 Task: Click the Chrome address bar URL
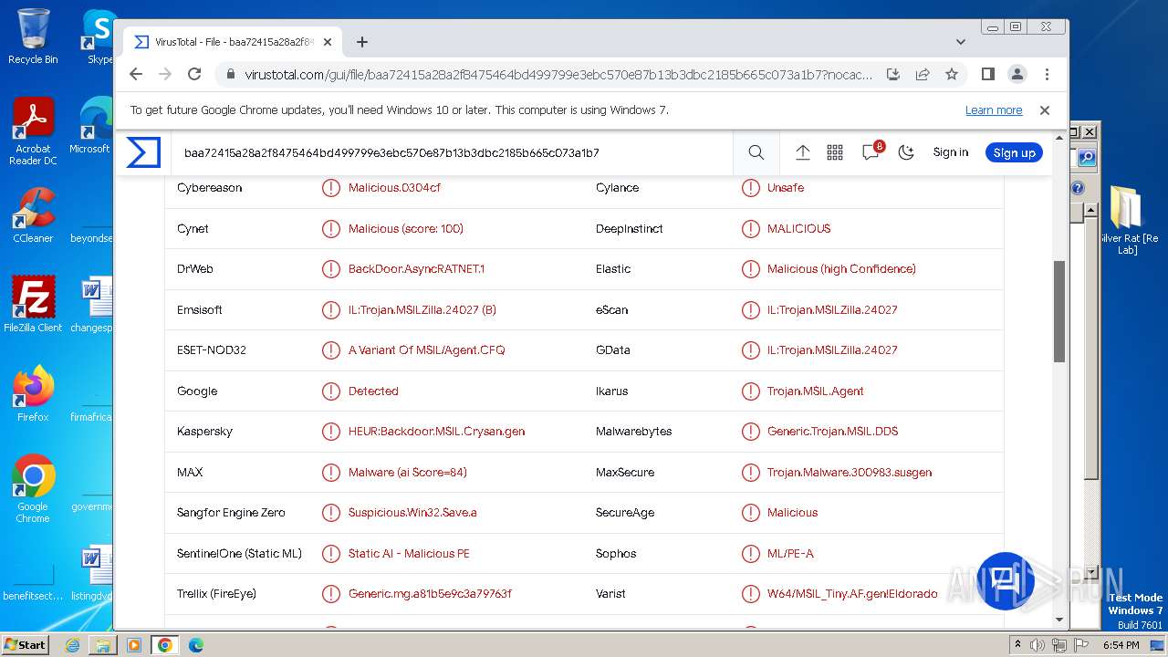point(558,75)
